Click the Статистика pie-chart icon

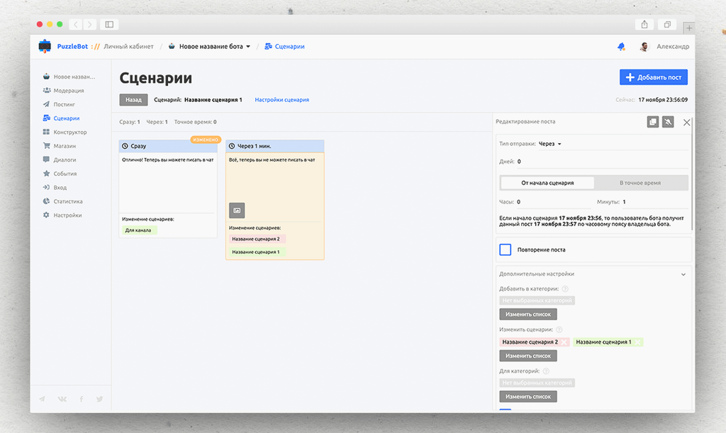(x=46, y=201)
